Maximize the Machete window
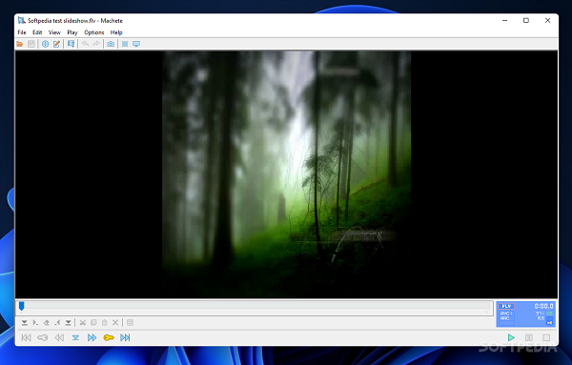 (x=526, y=21)
